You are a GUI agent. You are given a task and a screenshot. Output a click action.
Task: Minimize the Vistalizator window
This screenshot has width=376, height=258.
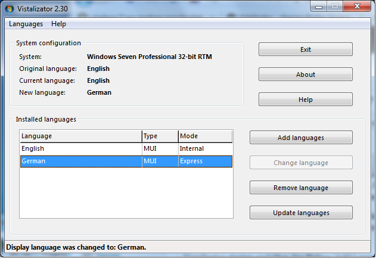(319, 7)
